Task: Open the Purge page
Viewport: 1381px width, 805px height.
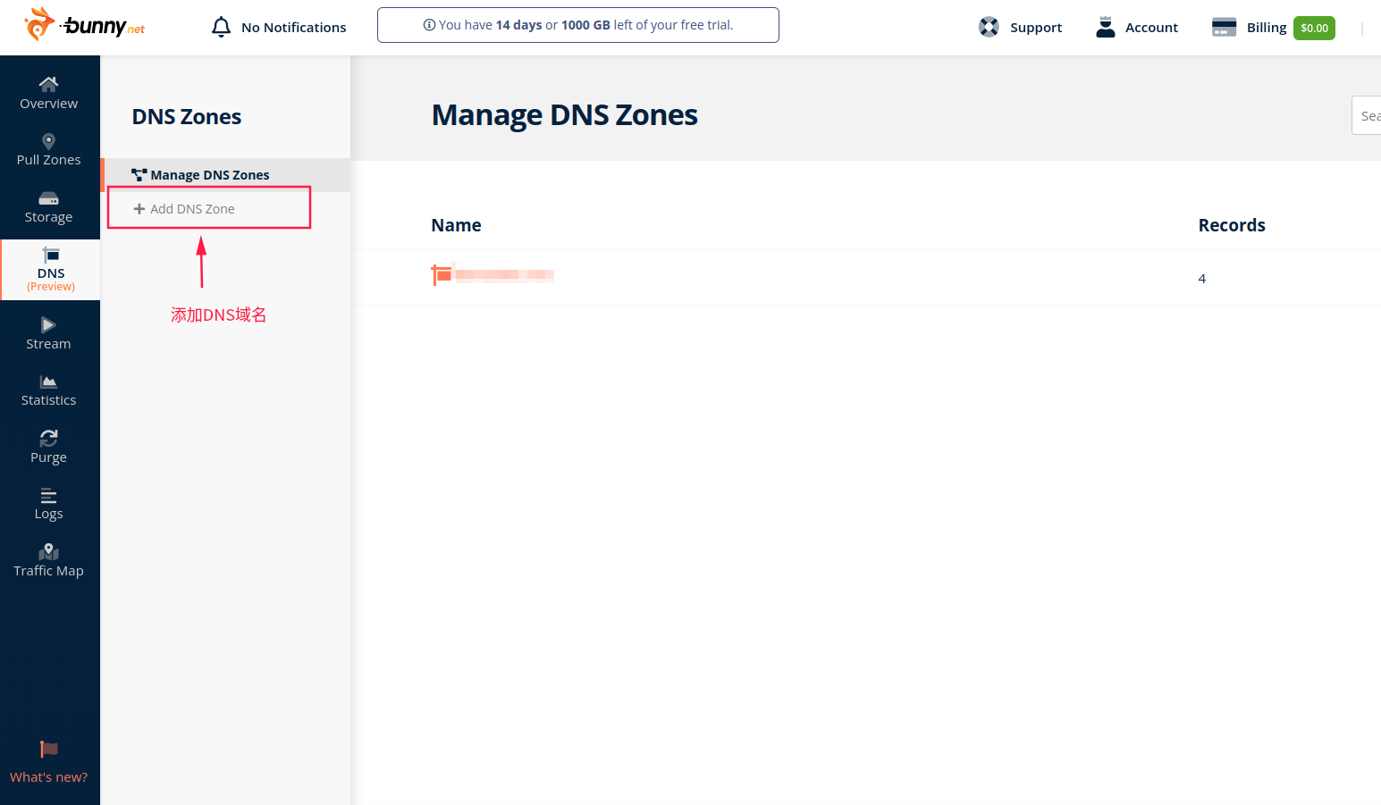Action: pos(49,447)
